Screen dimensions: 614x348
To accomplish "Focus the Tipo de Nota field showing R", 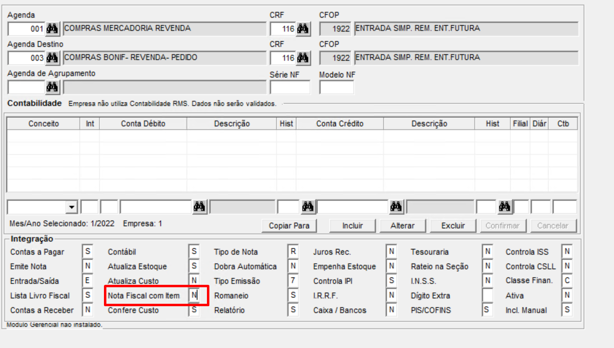I will 293,252.
